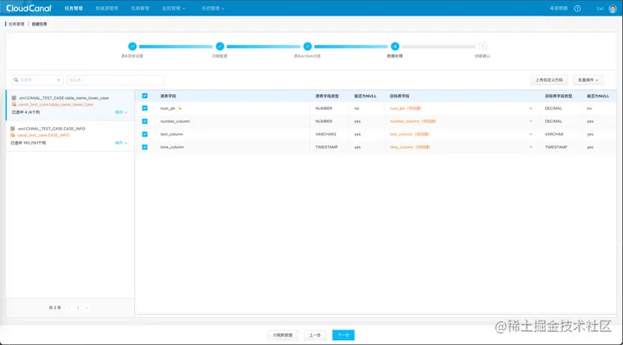The width and height of the screenshot is (623, 345).
Task: Open the 数据源管理 nav tab
Action: [x=107, y=8]
